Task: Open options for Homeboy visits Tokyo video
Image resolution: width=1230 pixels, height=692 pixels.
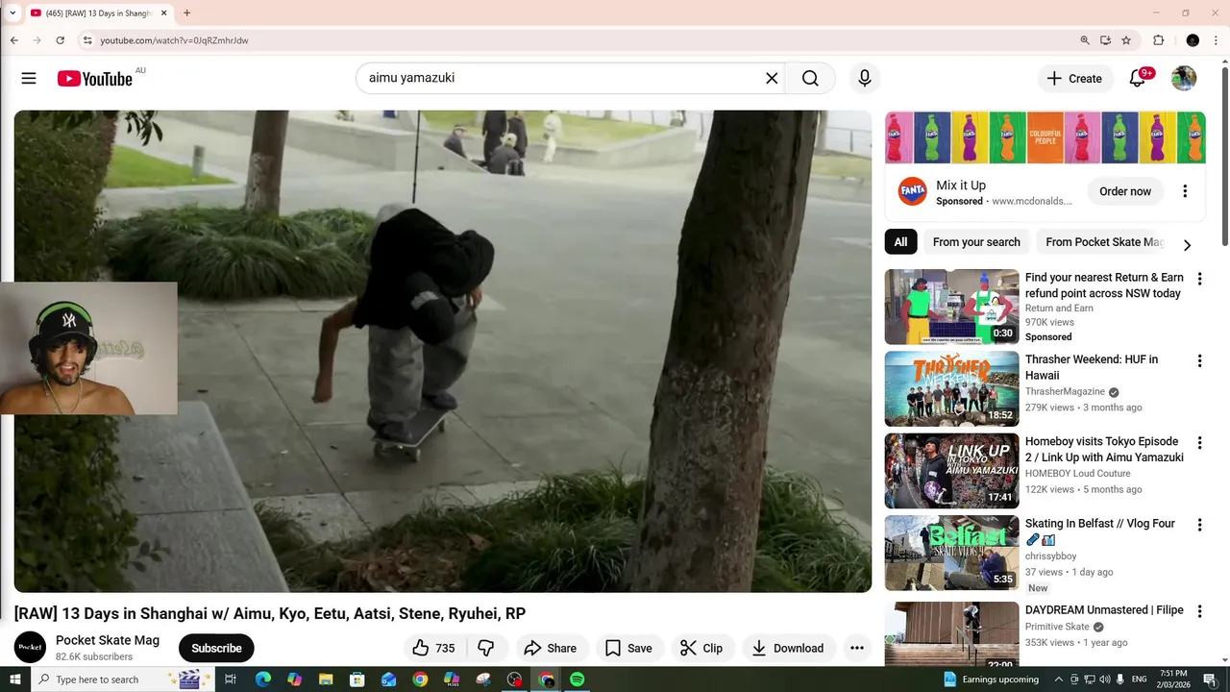Action: (x=1199, y=443)
